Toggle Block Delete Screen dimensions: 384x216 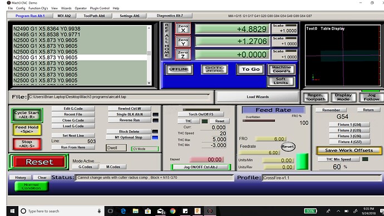(129, 131)
